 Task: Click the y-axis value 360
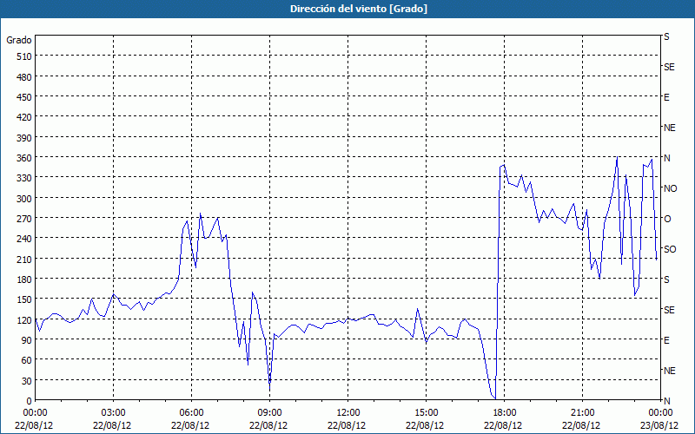click(x=24, y=158)
